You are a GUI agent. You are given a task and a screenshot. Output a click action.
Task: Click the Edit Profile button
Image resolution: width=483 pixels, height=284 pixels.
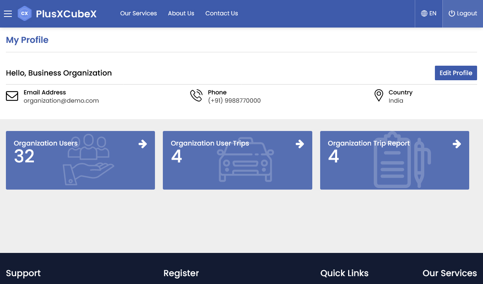[456, 73]
